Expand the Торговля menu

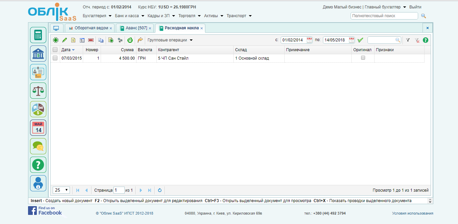coord(189,16)
